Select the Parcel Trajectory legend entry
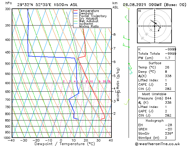Image resolution: width=189 pixels, height=146 pixels. point(90,16)
